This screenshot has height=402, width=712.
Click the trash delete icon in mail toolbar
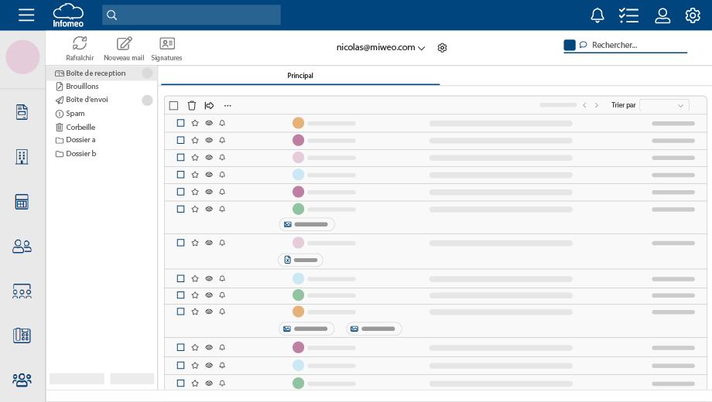coord(192,106)
